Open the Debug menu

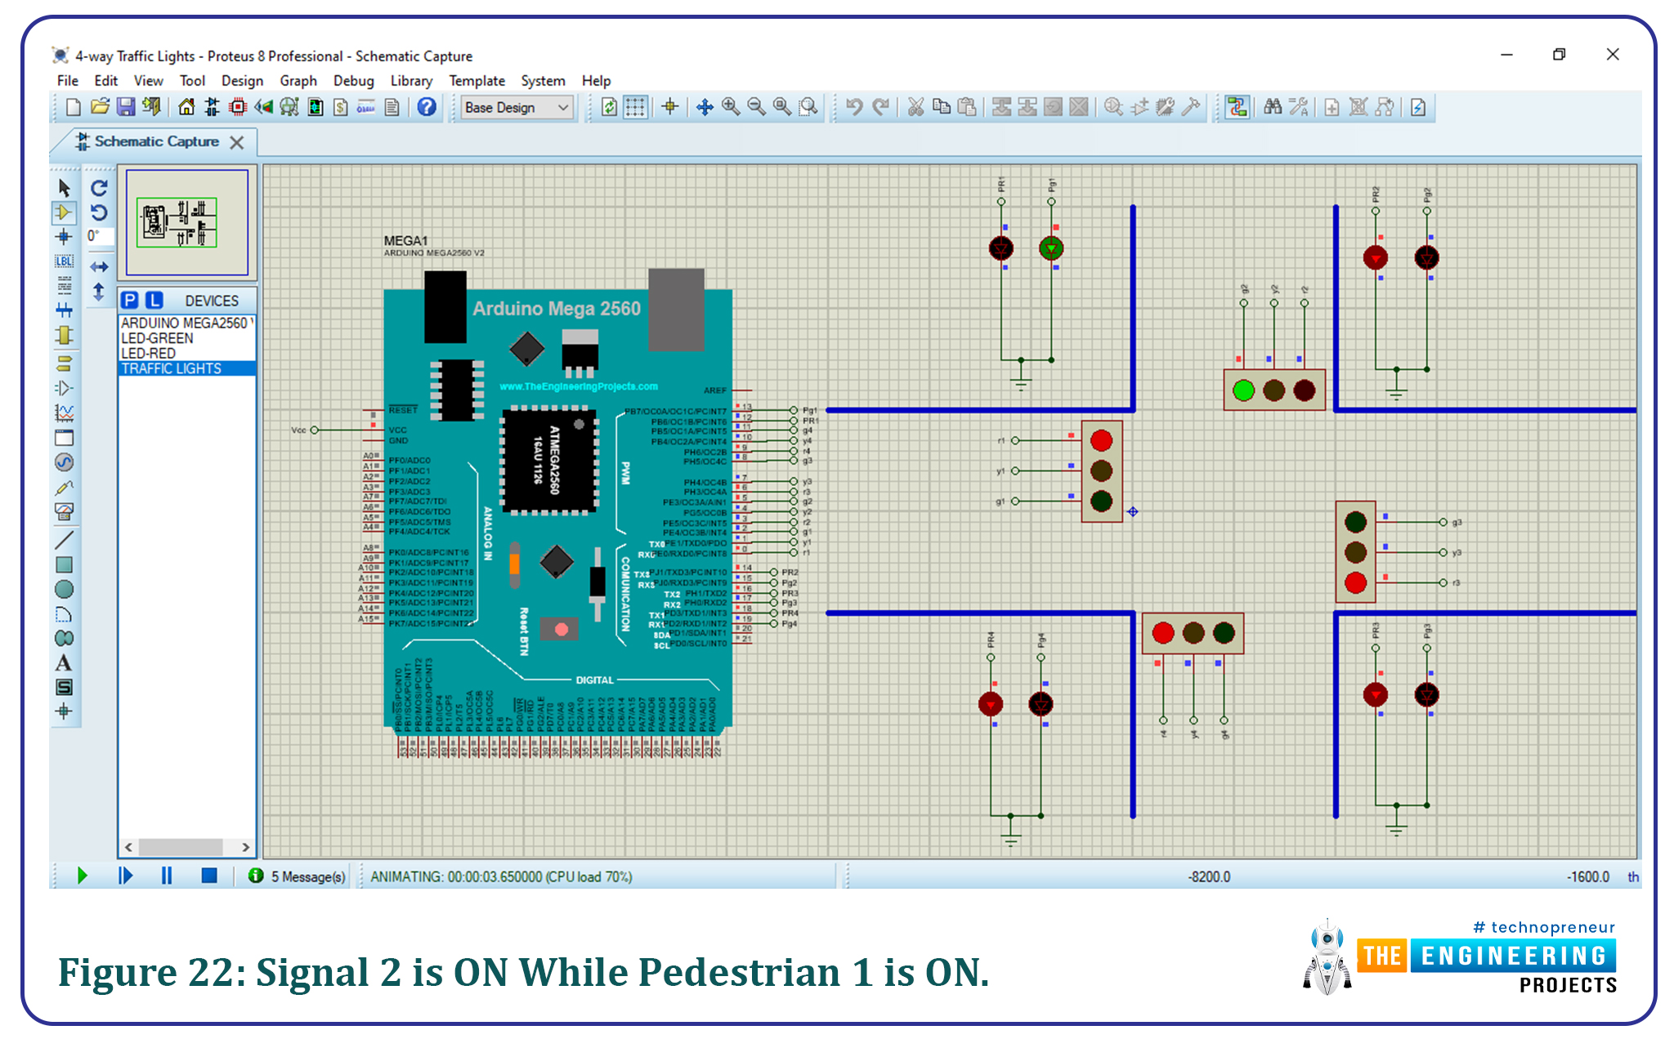point(353,80)
